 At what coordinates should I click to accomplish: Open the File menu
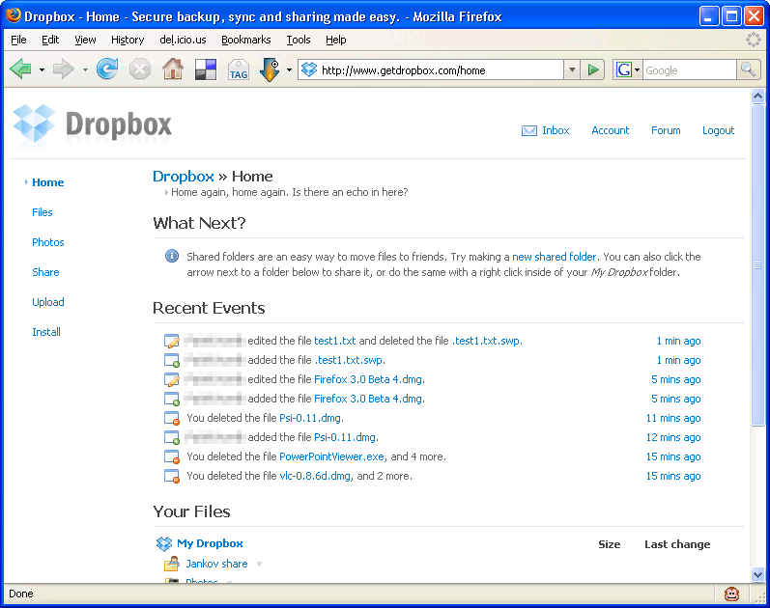click(x=18, y=40)
